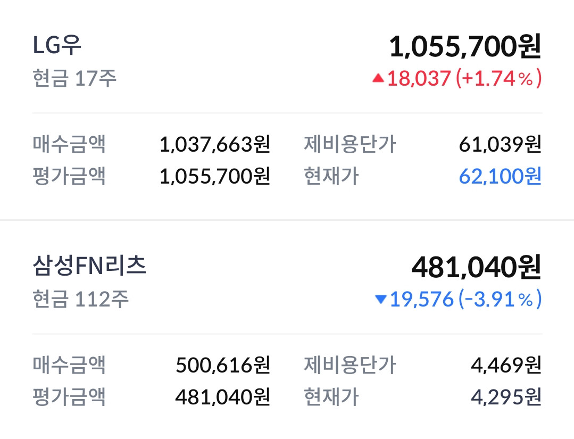Tap 삼성FN리츠 cost basis 4,469원
Screen dimensions: 574x439
[x=506, y=365]
